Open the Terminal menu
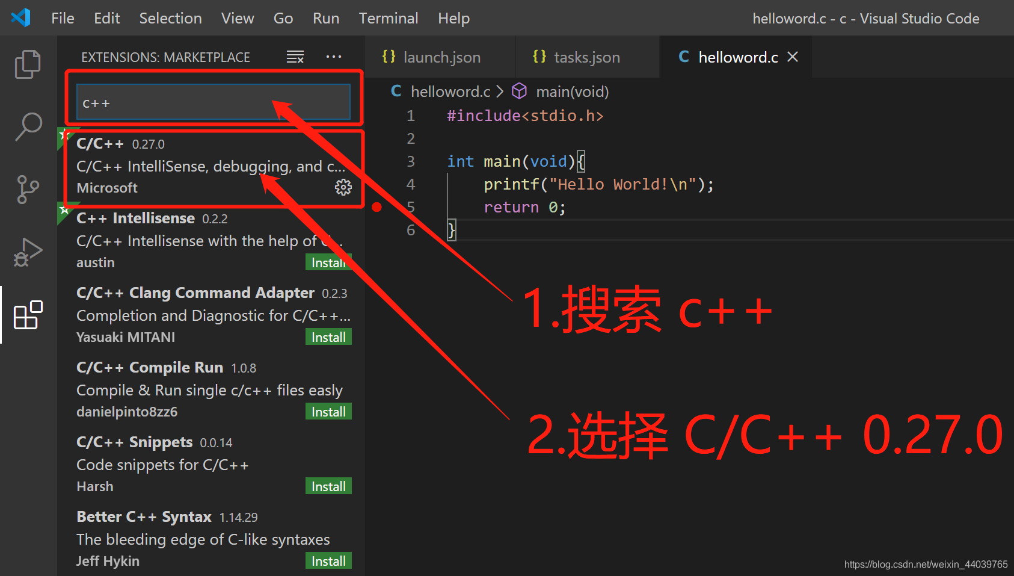Viewport: 1014px width, 576px height. [x=389, y=18]
